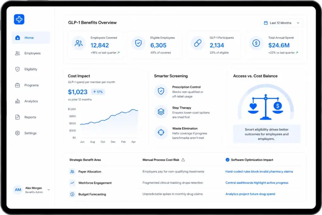Click the Waste Elimination crosshair icon
Image resolution: width=322 pixels, height=215 pixels.
[161, 133]
